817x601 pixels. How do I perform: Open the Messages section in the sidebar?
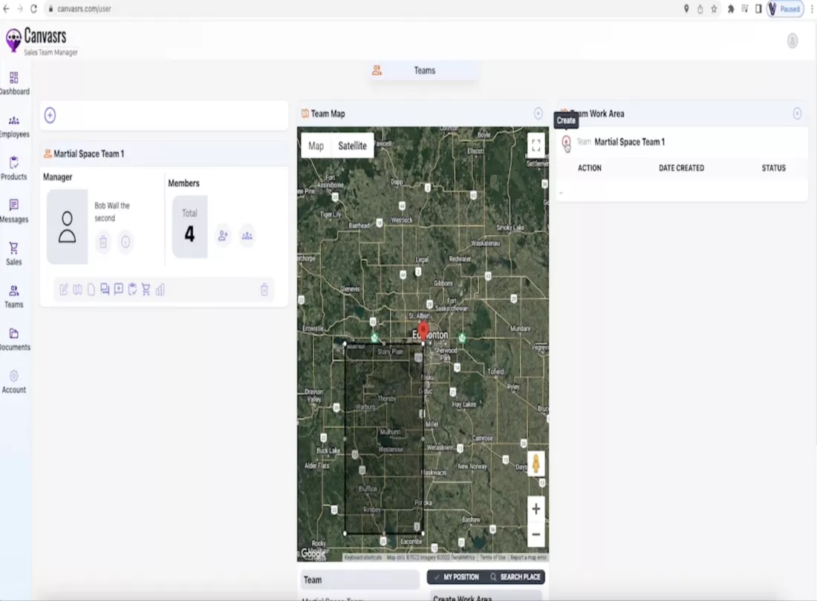pyautogui.click(x=14, y=211)
